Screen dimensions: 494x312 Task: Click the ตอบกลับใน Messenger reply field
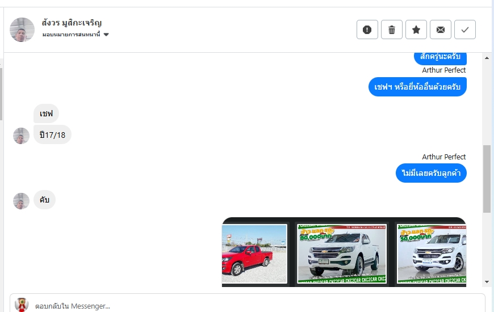tap(248, 305)
